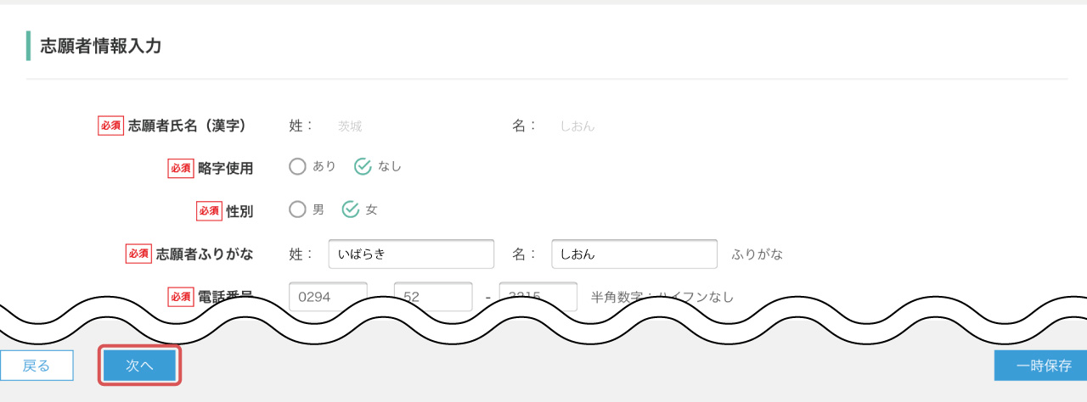Click the 必須 badge beside 電話番号
1087x402 pixels.
[x=181, y=296]
